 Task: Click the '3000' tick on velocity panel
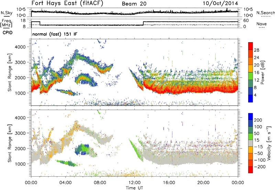(20, 133)
